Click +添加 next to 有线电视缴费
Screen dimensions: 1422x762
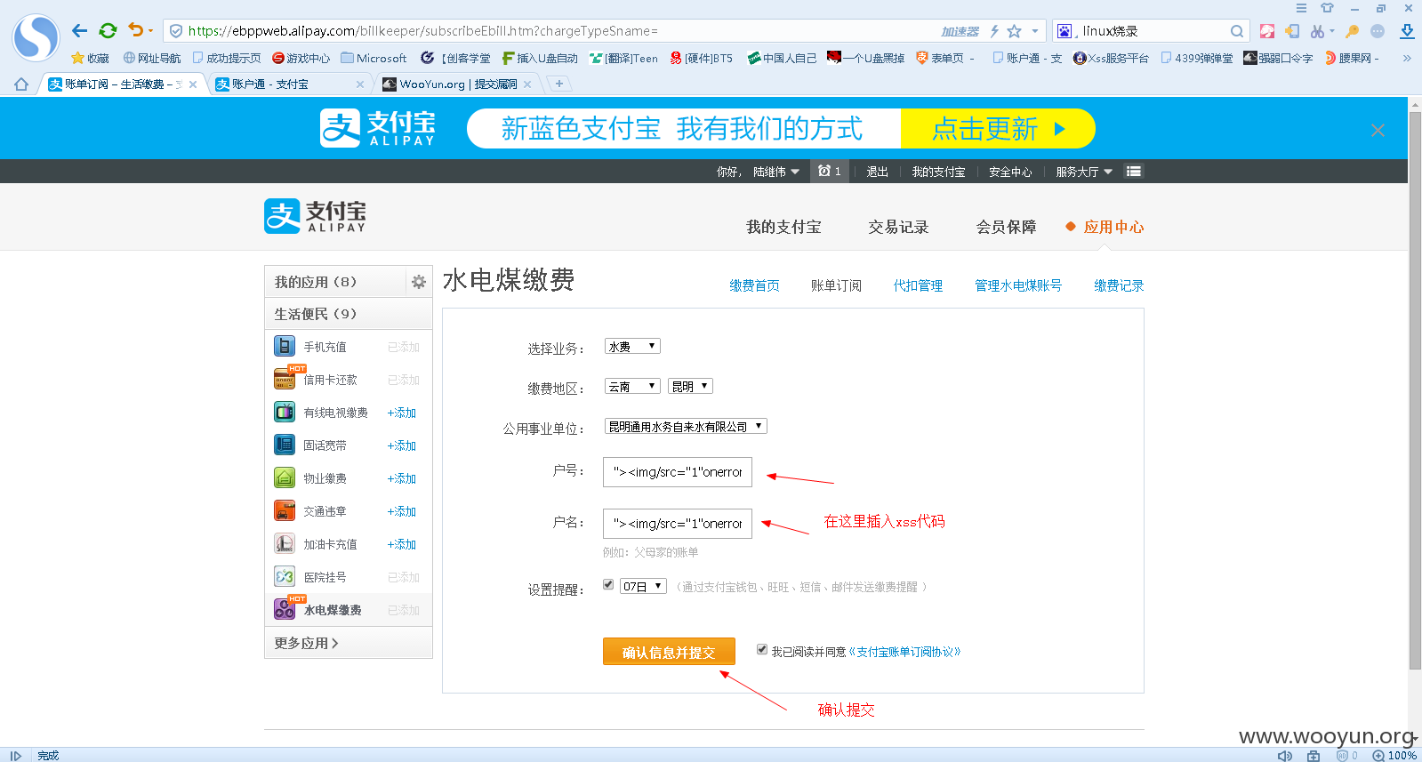402,413
